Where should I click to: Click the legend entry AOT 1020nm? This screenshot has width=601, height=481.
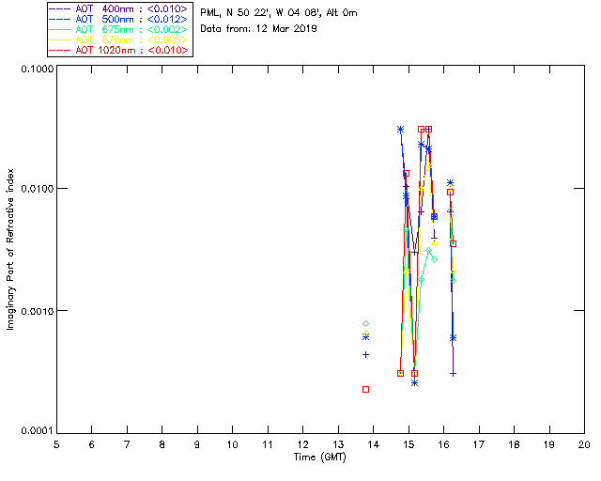(x=119, y=50)
